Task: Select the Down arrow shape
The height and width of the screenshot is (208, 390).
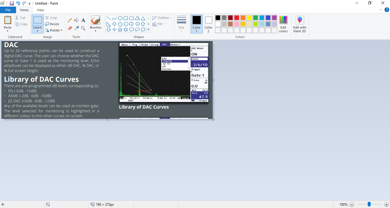Action: pyautogui.click(x=108, y=29)
